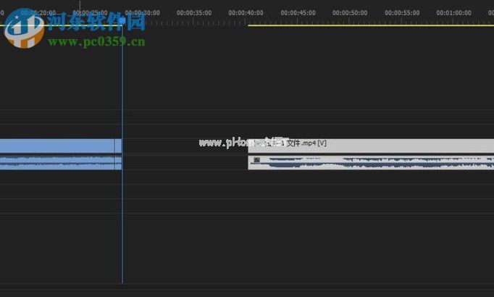Select the blue audio clip waveform
The image size is (494, 297).
click(58, 163)
